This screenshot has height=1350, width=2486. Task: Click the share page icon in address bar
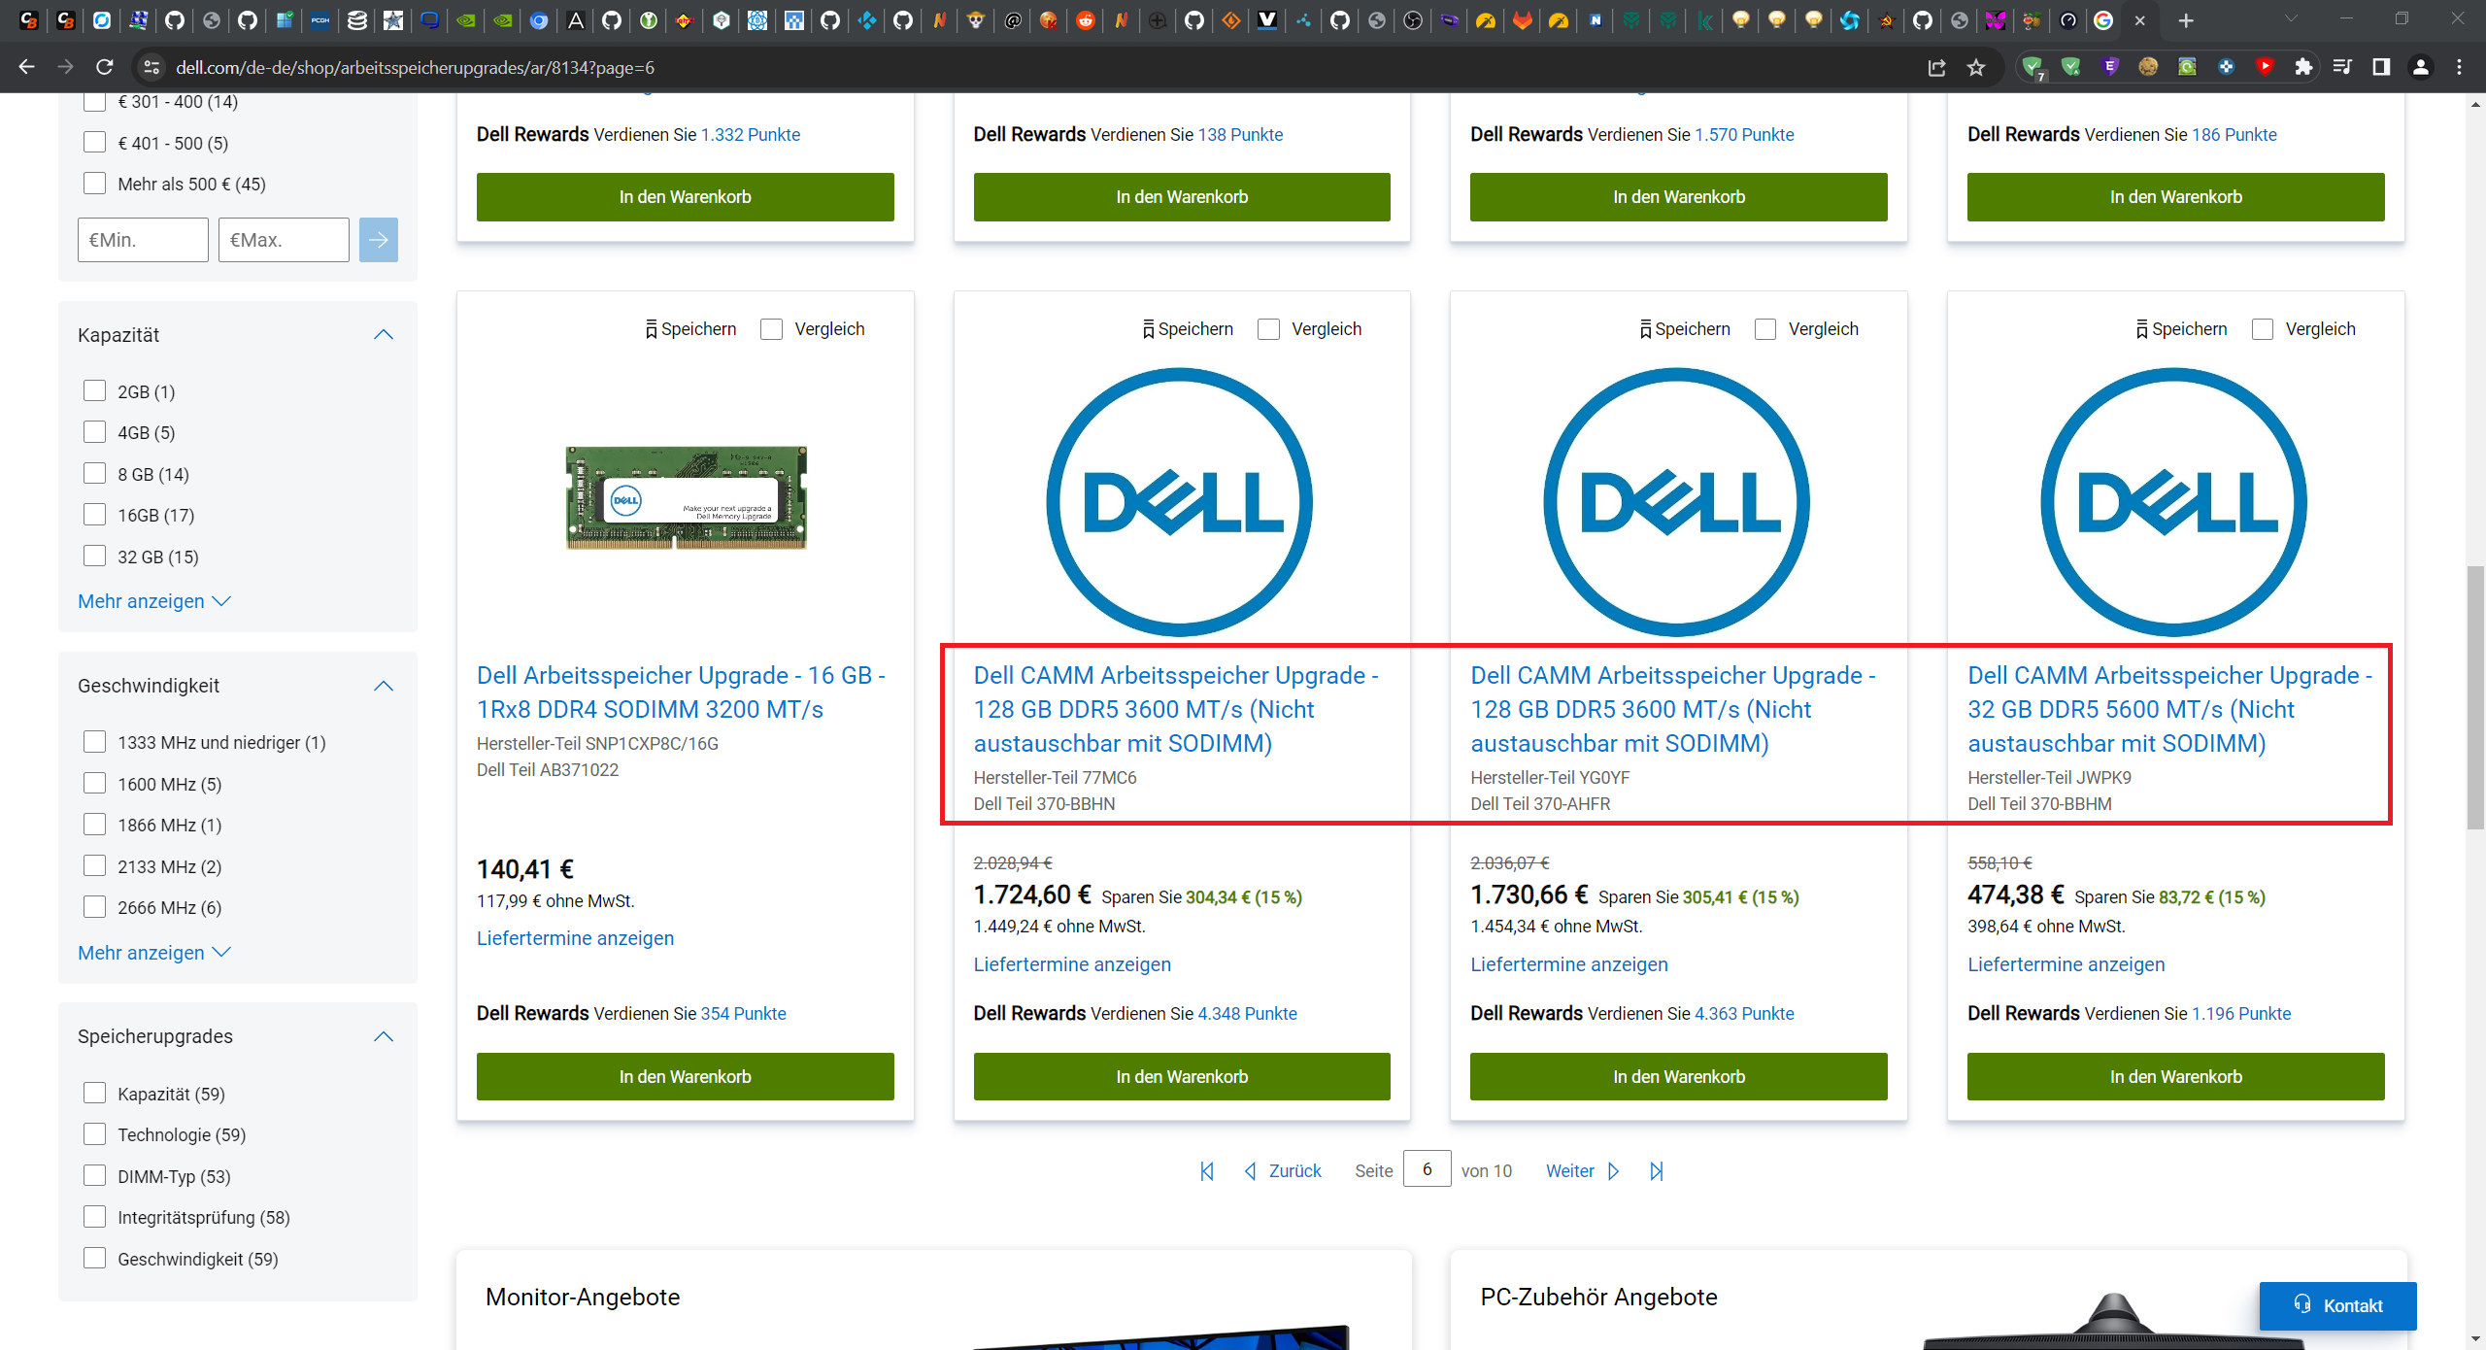(1936, 67)
